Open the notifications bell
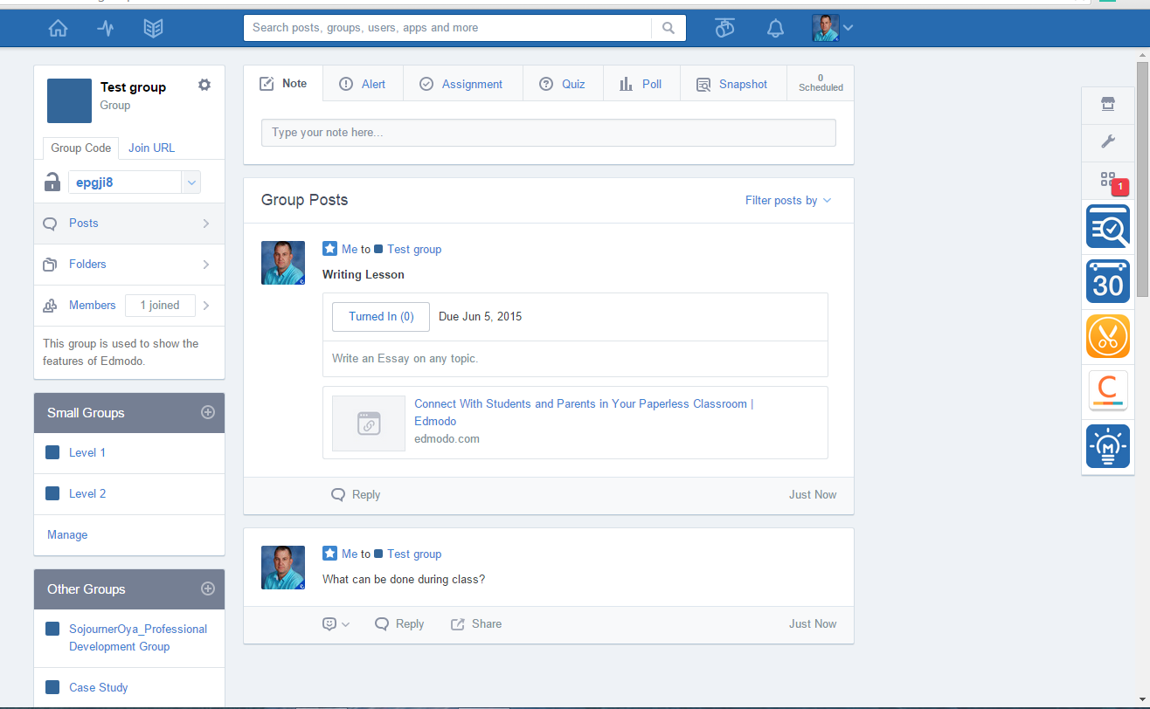Screen dimensions: 1150x709 [x=775, y=28]
